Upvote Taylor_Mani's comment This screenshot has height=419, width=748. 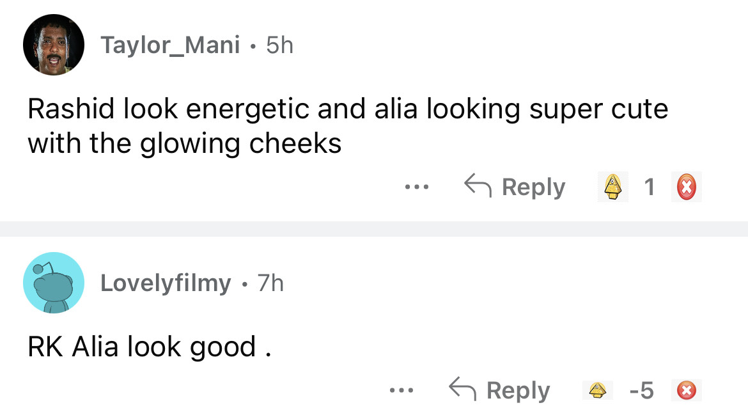(x=613, y=187)
